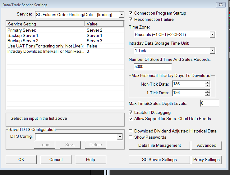Open SC Server Settings
230x175 pixels.
(x=159, y=159)
